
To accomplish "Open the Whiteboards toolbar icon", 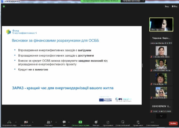I will click(x=122, y=122).
